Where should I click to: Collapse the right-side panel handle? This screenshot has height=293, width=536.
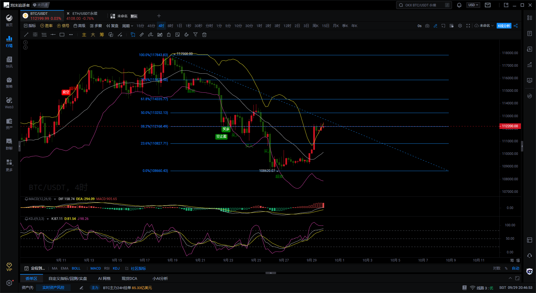click(522, 146)
